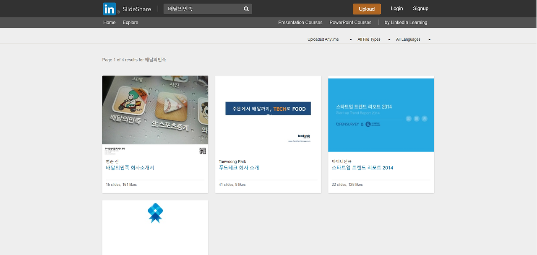Click the LinkedIn logo icon
Viewport: 537px width, 255px height.
[x=109, y=9]
